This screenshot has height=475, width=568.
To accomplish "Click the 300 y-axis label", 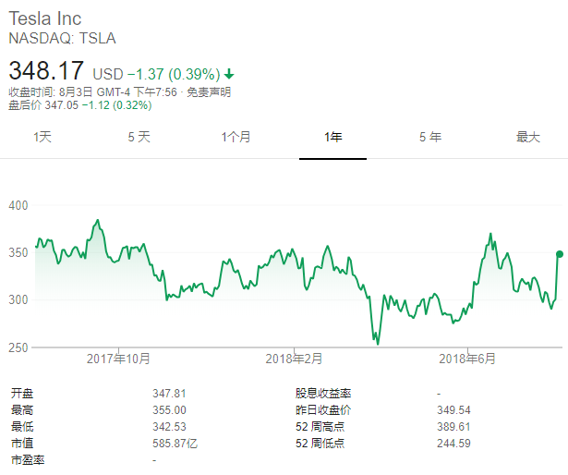I will pos(18,299).
